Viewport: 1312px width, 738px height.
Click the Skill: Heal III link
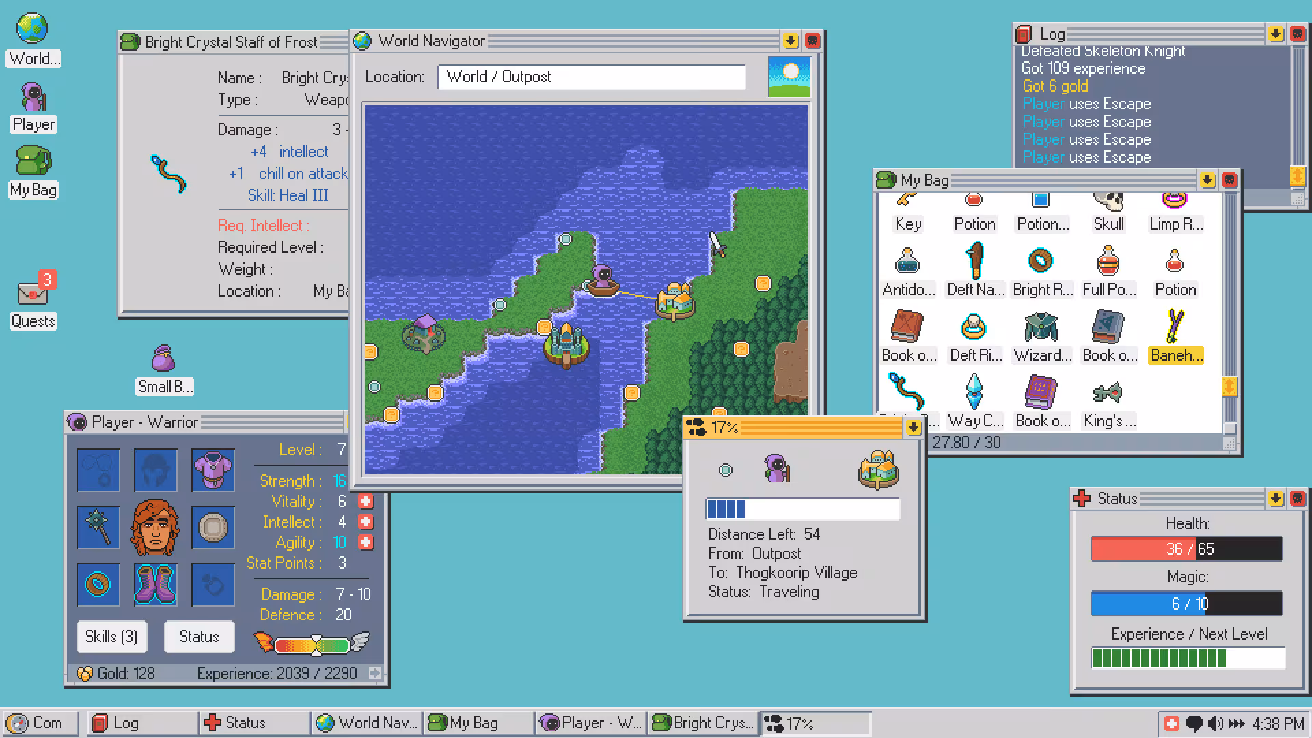[288, 195]
